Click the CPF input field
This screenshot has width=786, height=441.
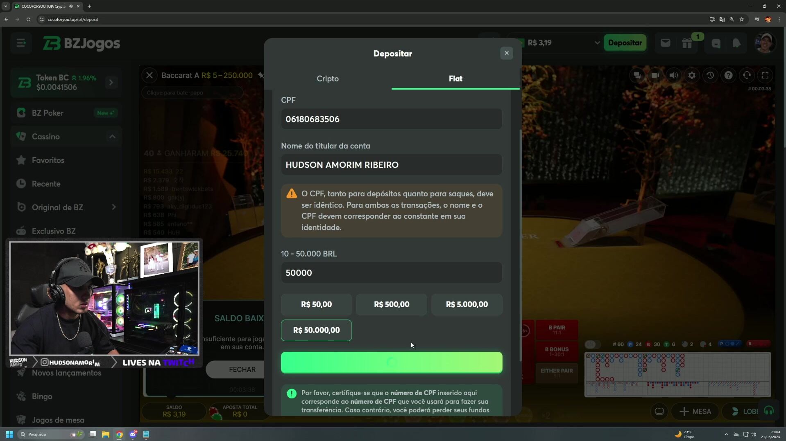point(391,119)
